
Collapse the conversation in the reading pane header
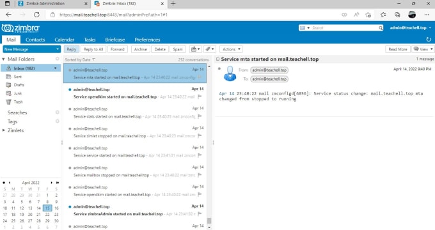[217, 59]
